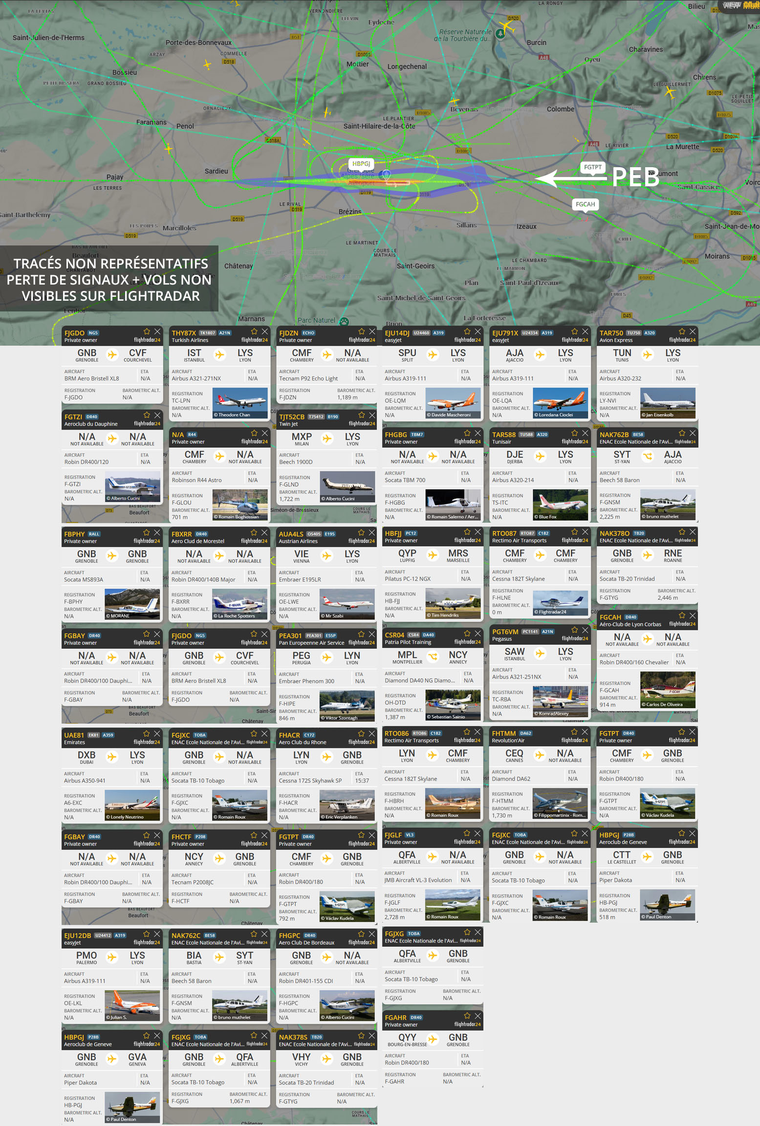Dismiss the TAR750 Avion Express card
The image size is (760, 1126).
coord(692,331)
